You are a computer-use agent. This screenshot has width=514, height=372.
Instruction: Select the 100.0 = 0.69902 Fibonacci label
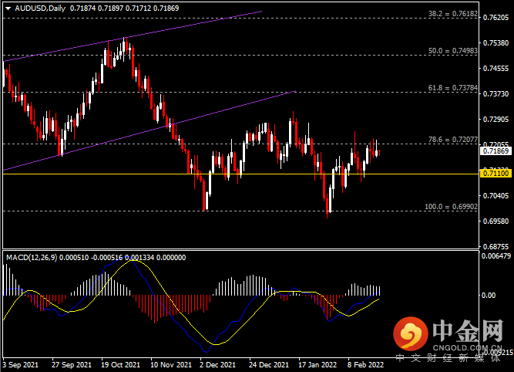click(451, 207)
